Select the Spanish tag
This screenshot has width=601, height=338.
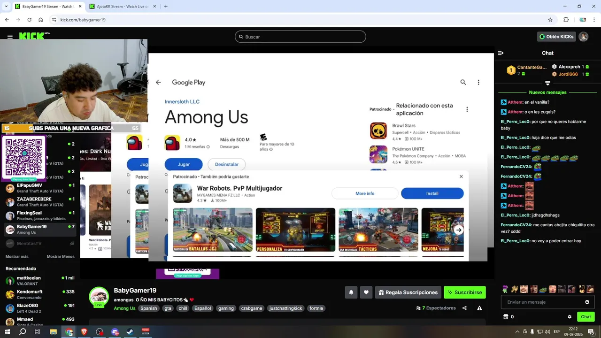click(x=149, y=308)
